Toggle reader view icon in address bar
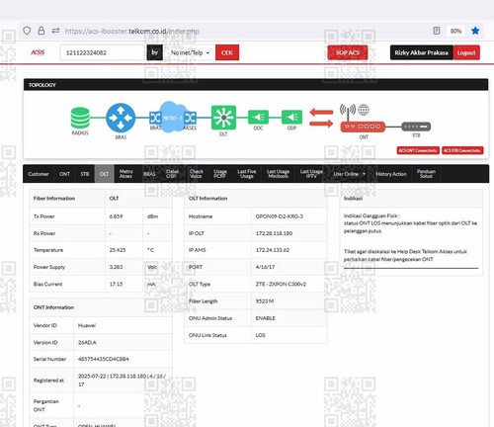This screenshot has width=494, height=427. coord(437,31)
